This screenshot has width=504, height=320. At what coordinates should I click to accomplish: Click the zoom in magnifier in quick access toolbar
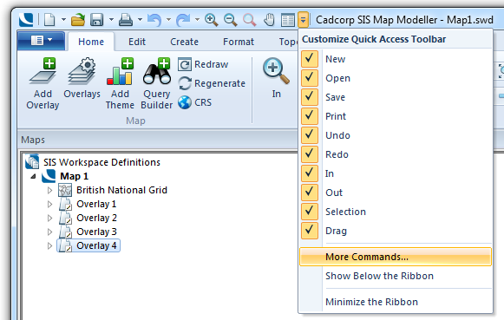pyautogui.click(x=211, y=20)
